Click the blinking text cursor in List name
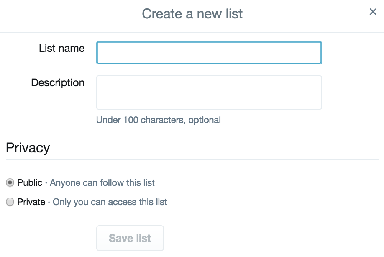Screen dimensions: 384x257 click(x=101, y=53)
